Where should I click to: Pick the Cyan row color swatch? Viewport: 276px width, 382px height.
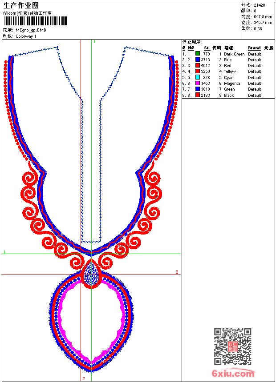pyautogui.click(x=198, y=77)
